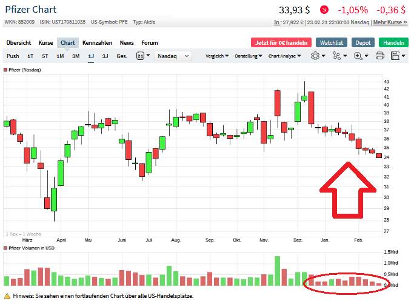The image size is (411, 307).
Task: Open the calendar date picker icon
Action: coord(140,56)
